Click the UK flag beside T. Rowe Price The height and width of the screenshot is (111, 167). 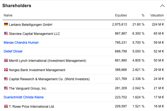(6, 106)
